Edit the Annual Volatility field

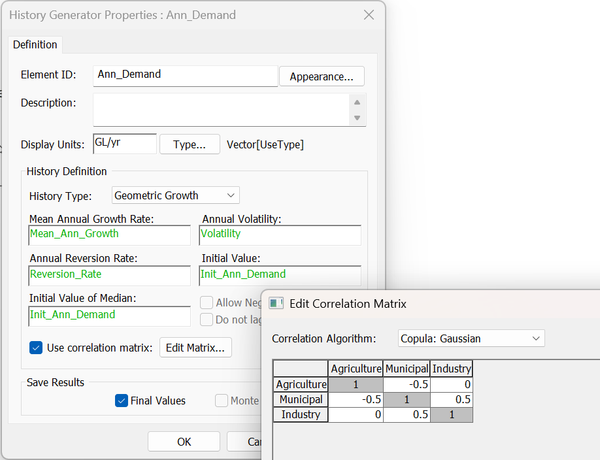[280, 235]
